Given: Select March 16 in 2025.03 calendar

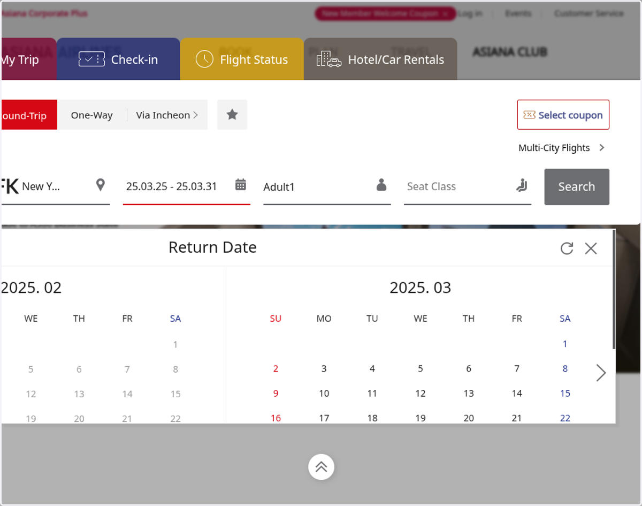Looking at the screenshot, I should coord(276,418).
